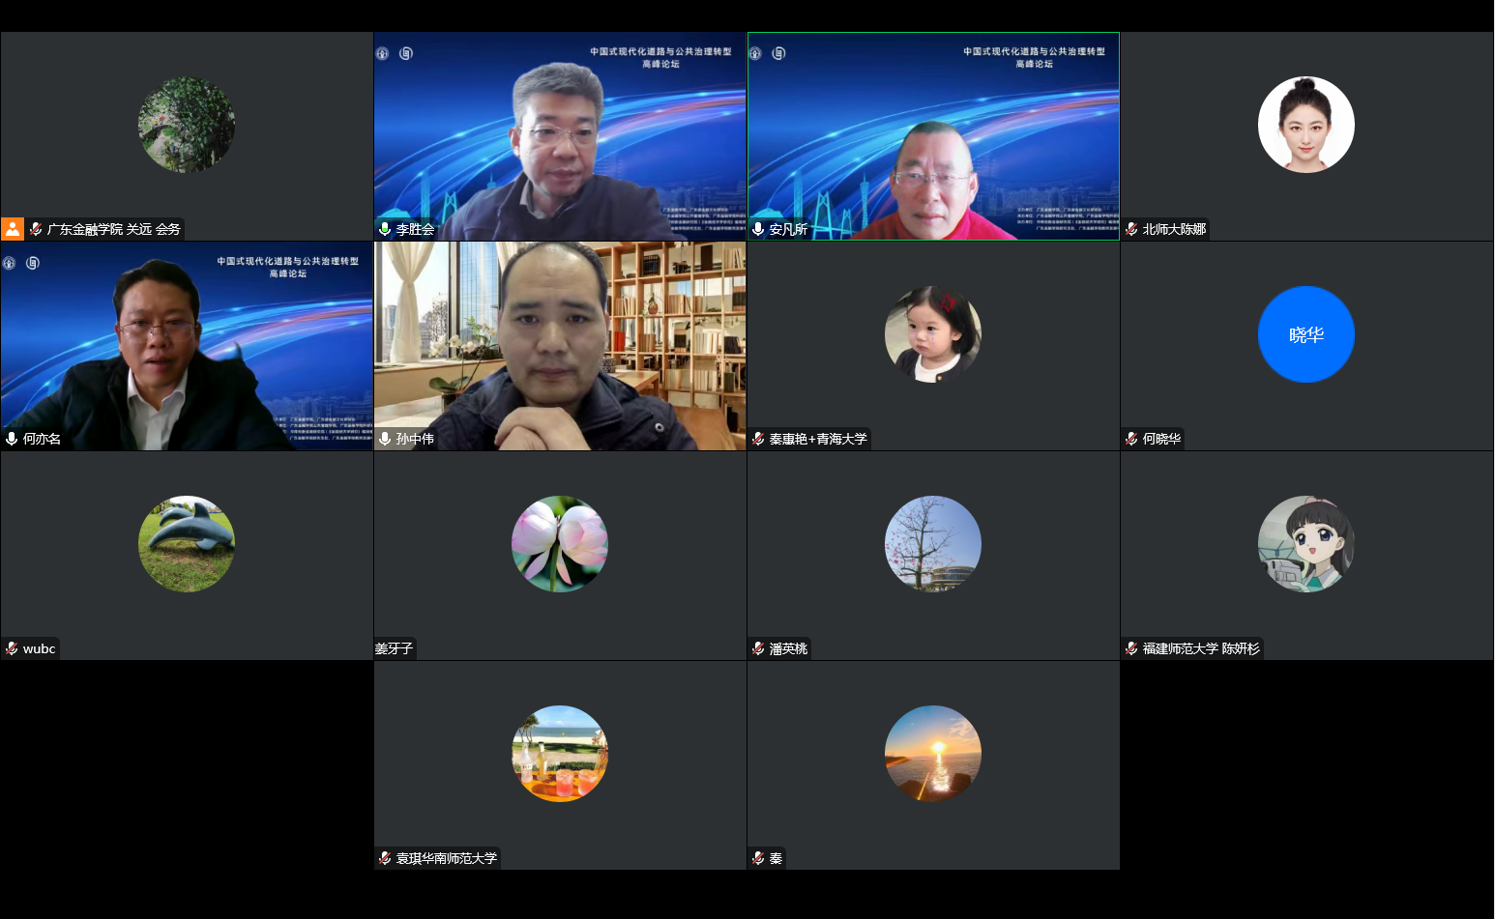Select the sunset avatar of participant 秦
The width and height of the screenshot is (1495, 919).
point(932,754)
